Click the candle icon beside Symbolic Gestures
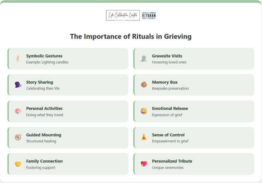This screenshot has width=262, height=183. 18,59
